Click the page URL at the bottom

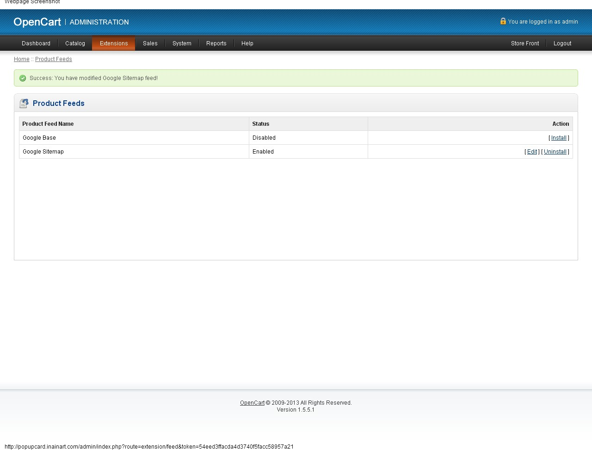point(149,447)
